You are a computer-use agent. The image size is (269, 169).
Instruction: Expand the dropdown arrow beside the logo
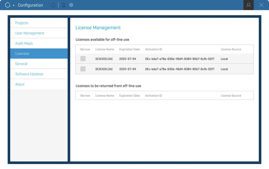(13, 6)
